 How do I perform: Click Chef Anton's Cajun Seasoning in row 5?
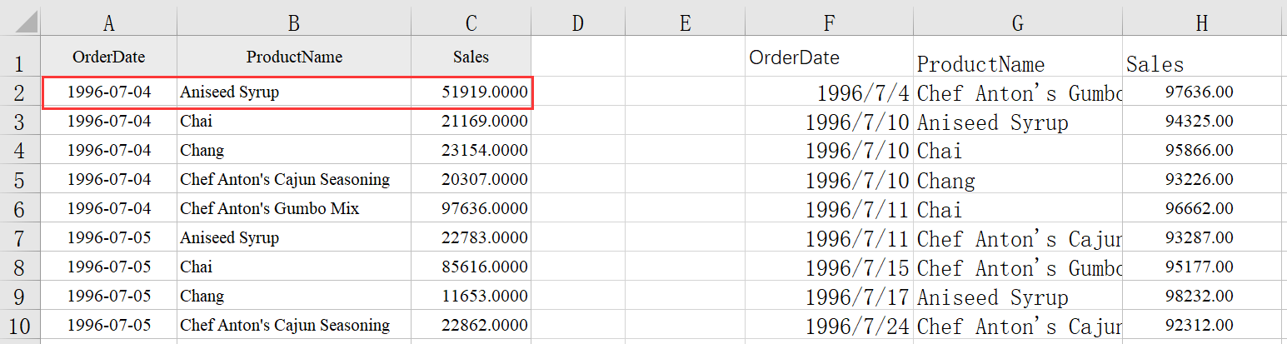(285, 180)
